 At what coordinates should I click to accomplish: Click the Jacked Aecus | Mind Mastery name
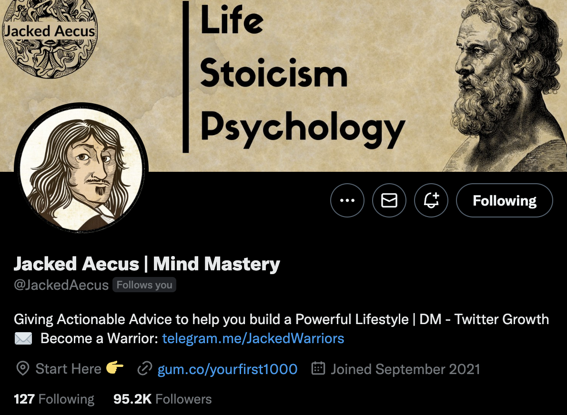pos(147,264)
